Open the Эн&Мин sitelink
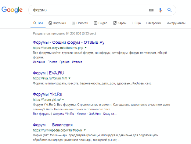Image resolution: width=191 pixels, height=144 pixels. [95, 114]
